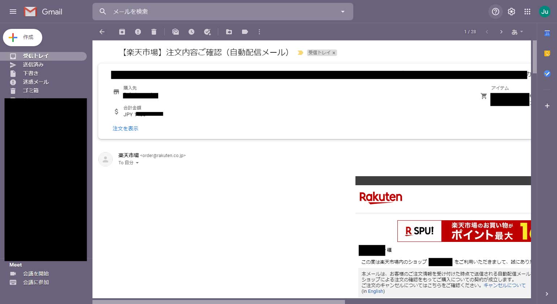Mark the email as unread
The image size is (557, 304).
click(x=176, y=32)
